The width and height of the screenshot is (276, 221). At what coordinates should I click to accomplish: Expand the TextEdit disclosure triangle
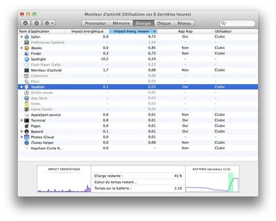[22, 87]
